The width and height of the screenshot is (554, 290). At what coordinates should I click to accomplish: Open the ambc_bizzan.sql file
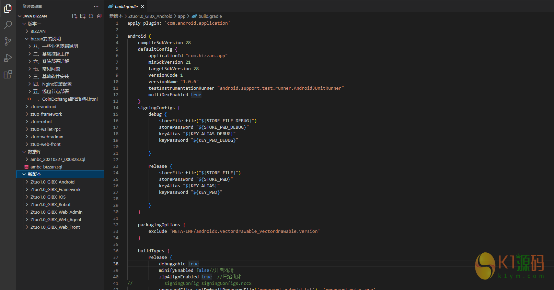(46, 167)
